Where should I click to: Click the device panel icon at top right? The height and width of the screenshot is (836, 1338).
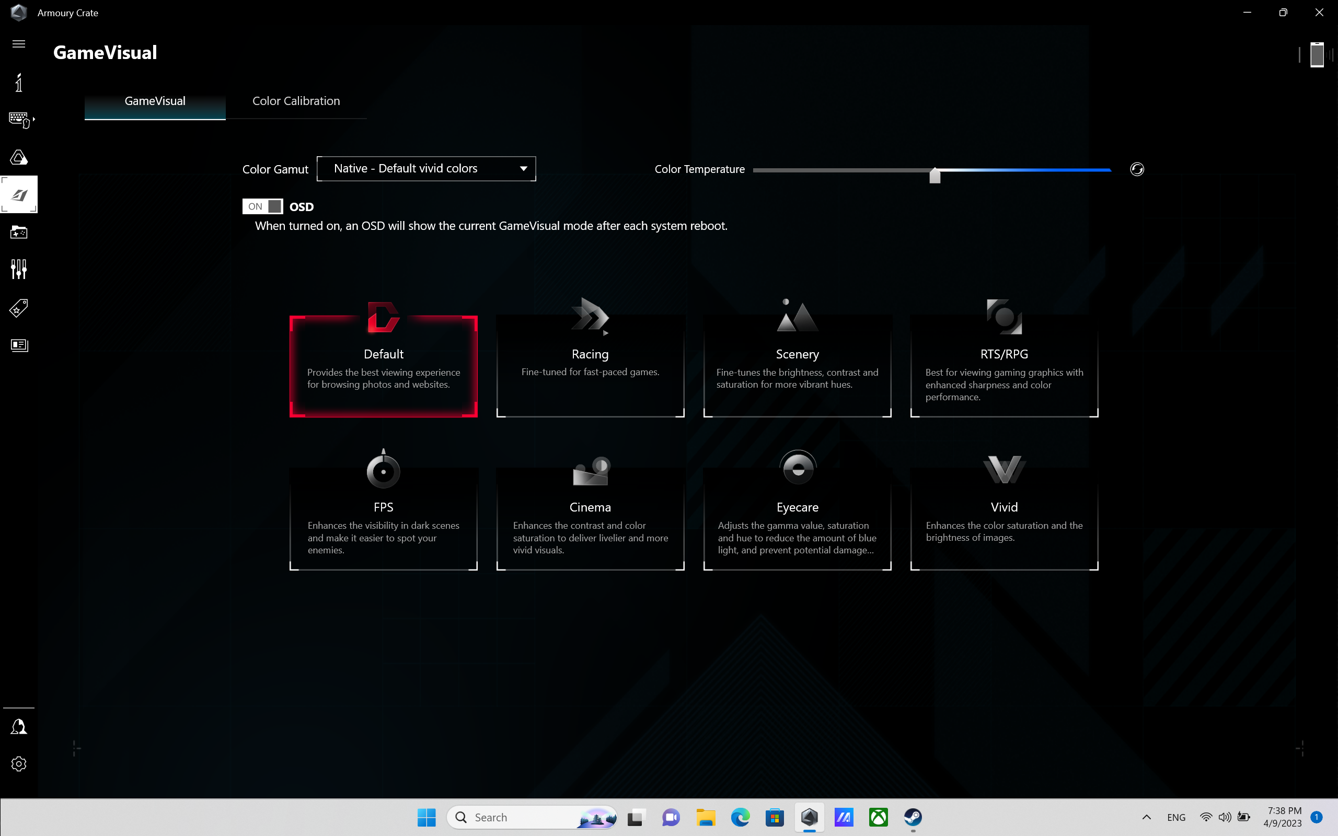tap(1317, 54)
